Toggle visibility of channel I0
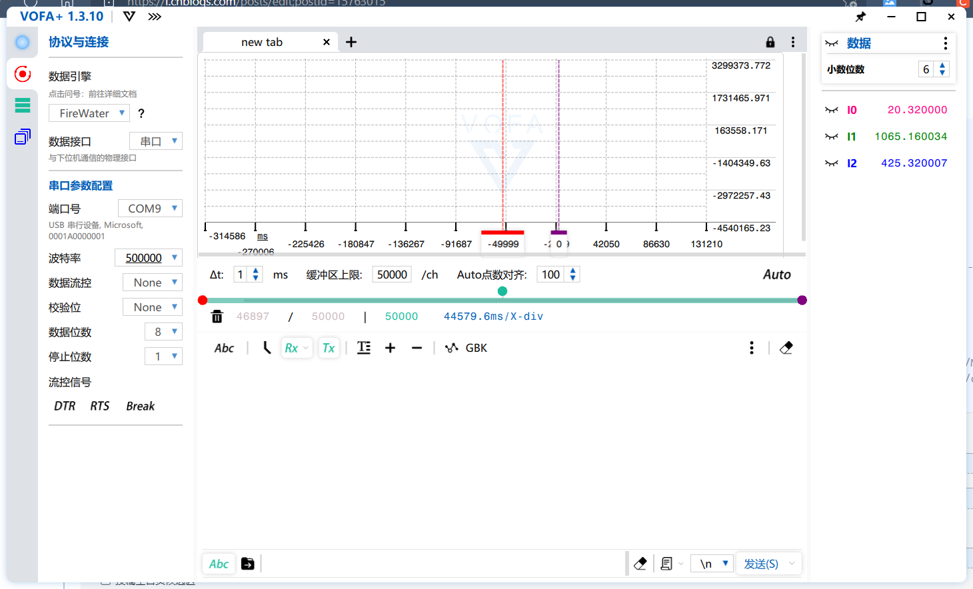Screen dimensions: 973x589 832,110
